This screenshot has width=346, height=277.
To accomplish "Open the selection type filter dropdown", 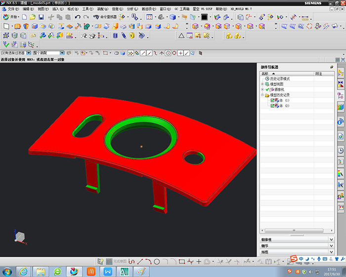I will tap(29, 53).
